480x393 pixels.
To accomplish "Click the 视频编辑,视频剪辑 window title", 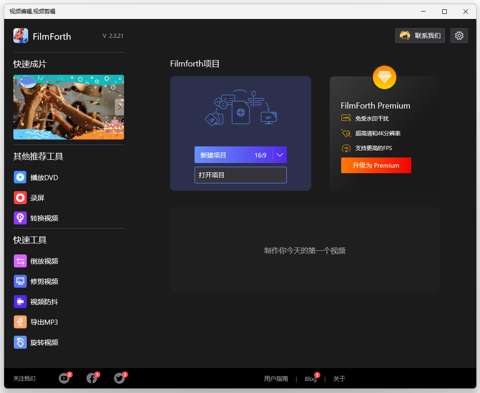I will click(x=32, y=12).
